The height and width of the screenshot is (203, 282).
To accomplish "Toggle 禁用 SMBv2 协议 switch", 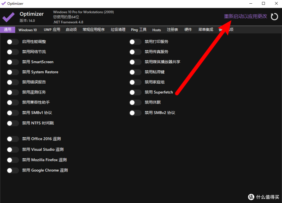I will coord(136,113).
